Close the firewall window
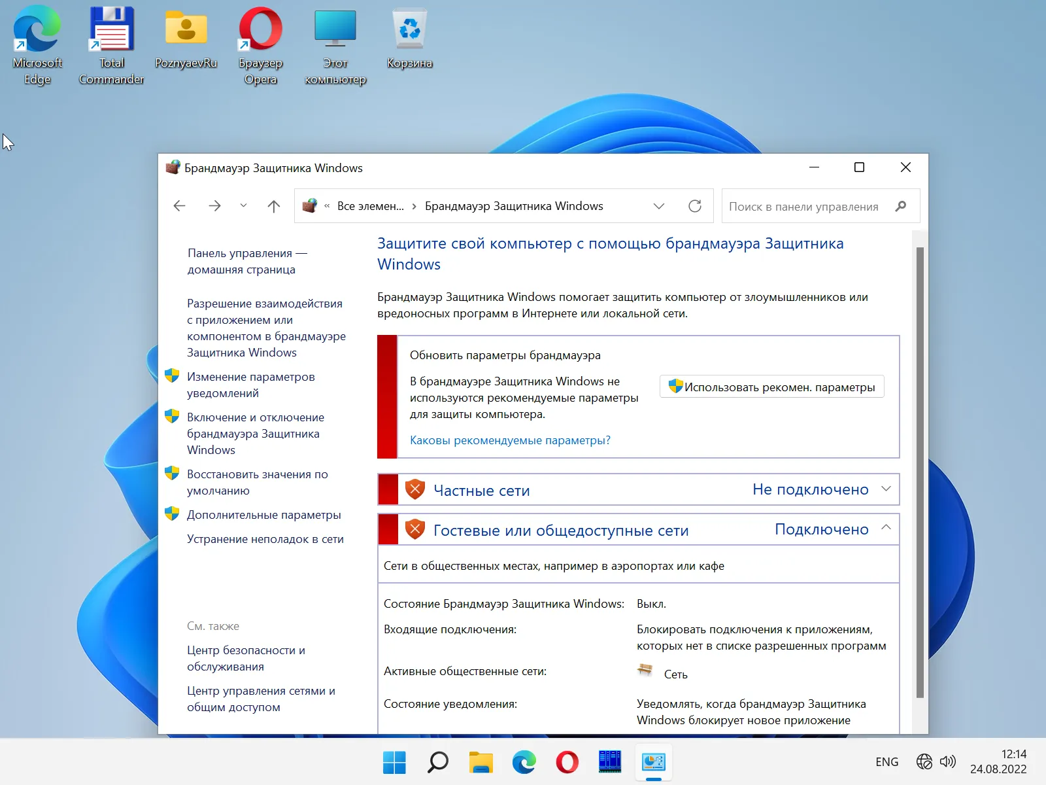 pos(905,167)
